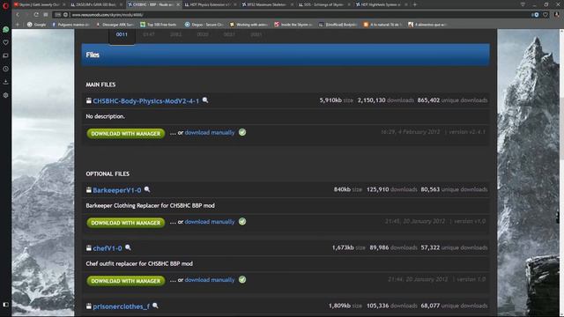
Task: Open Inside the Skyrim bookmark
Action: 293,25
